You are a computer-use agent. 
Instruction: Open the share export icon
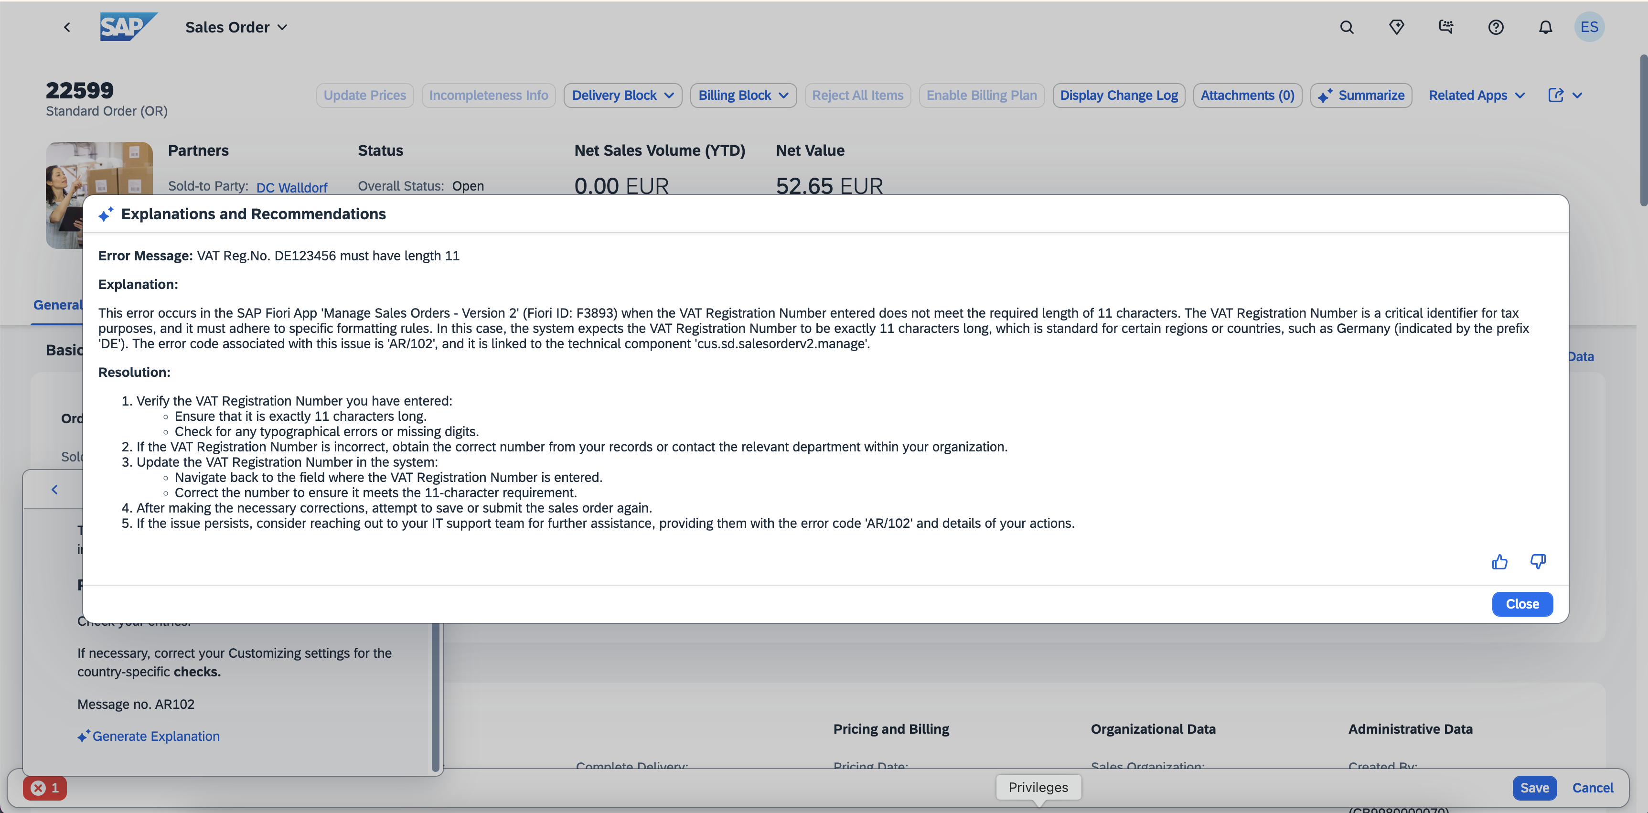[x=1555, y=96]
